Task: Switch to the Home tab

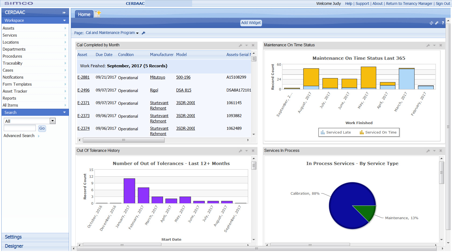Action: coord(84,15)
